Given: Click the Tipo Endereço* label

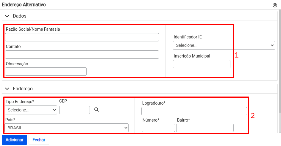Looking at the screenshot, I should coord(20,102).
